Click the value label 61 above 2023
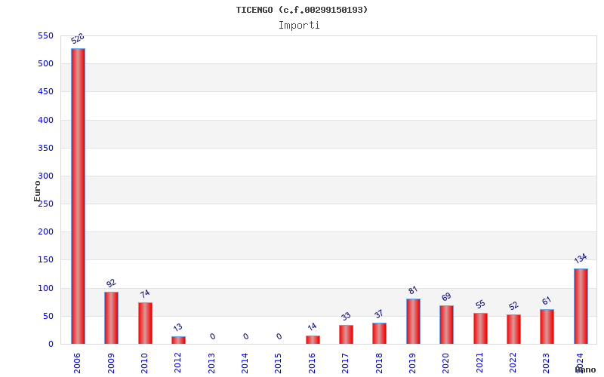 [547, 301]
